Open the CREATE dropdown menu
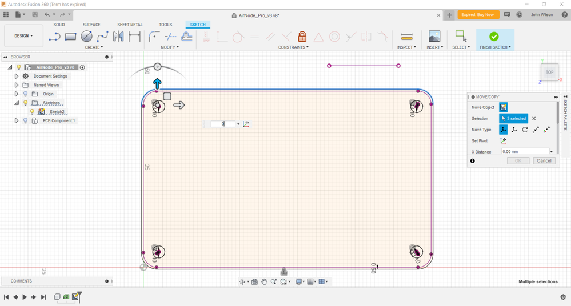This screenshot has height=306, width=571. point(94,47)
